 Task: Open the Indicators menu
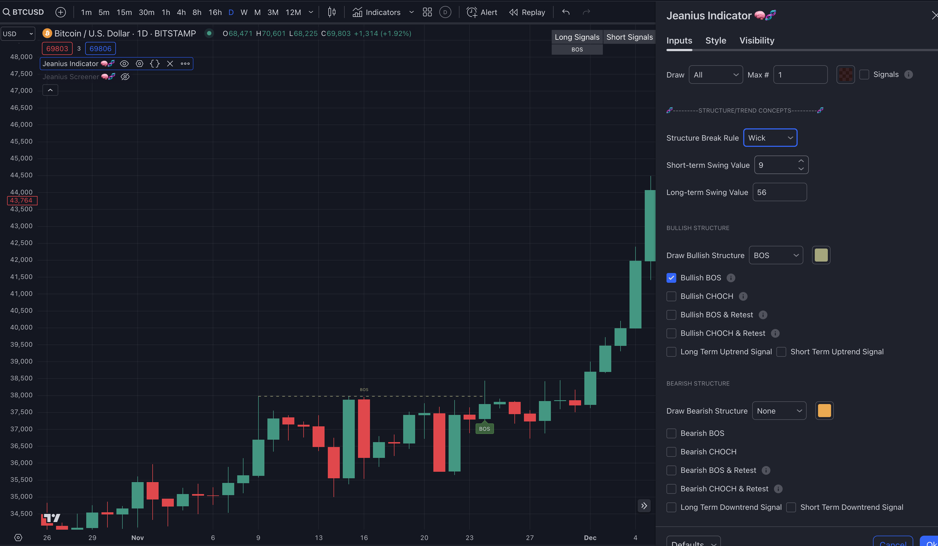pyautogui.click(x=376, y=12)
